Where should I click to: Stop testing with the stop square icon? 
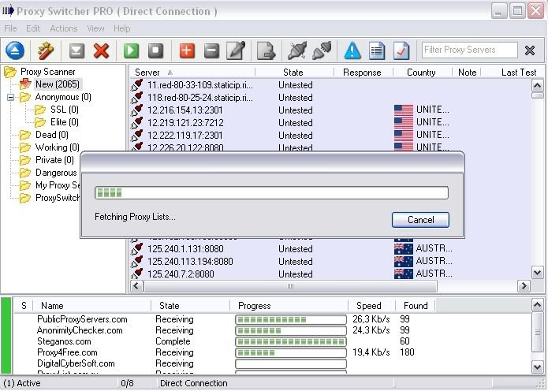pos(156,50)
